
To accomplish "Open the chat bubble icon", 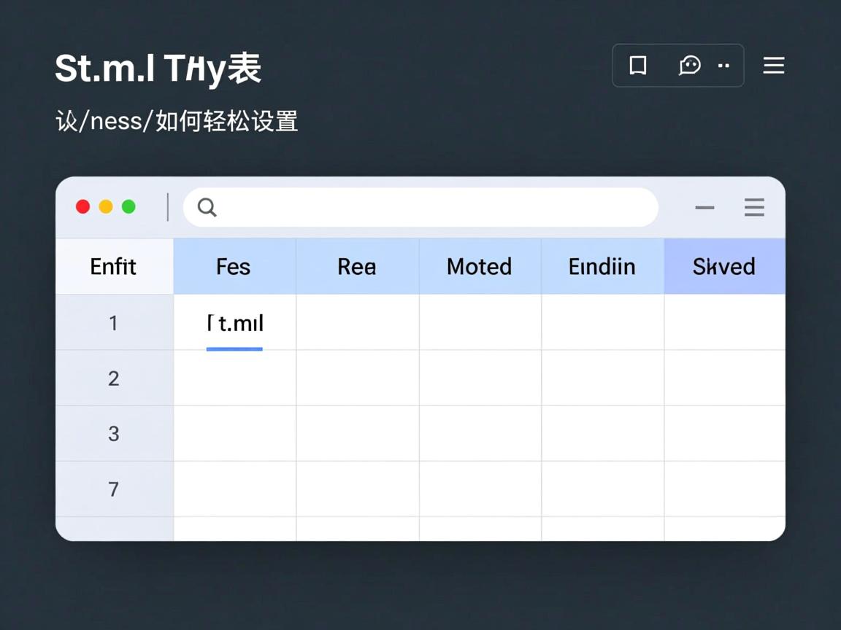I will coord(690,65).
